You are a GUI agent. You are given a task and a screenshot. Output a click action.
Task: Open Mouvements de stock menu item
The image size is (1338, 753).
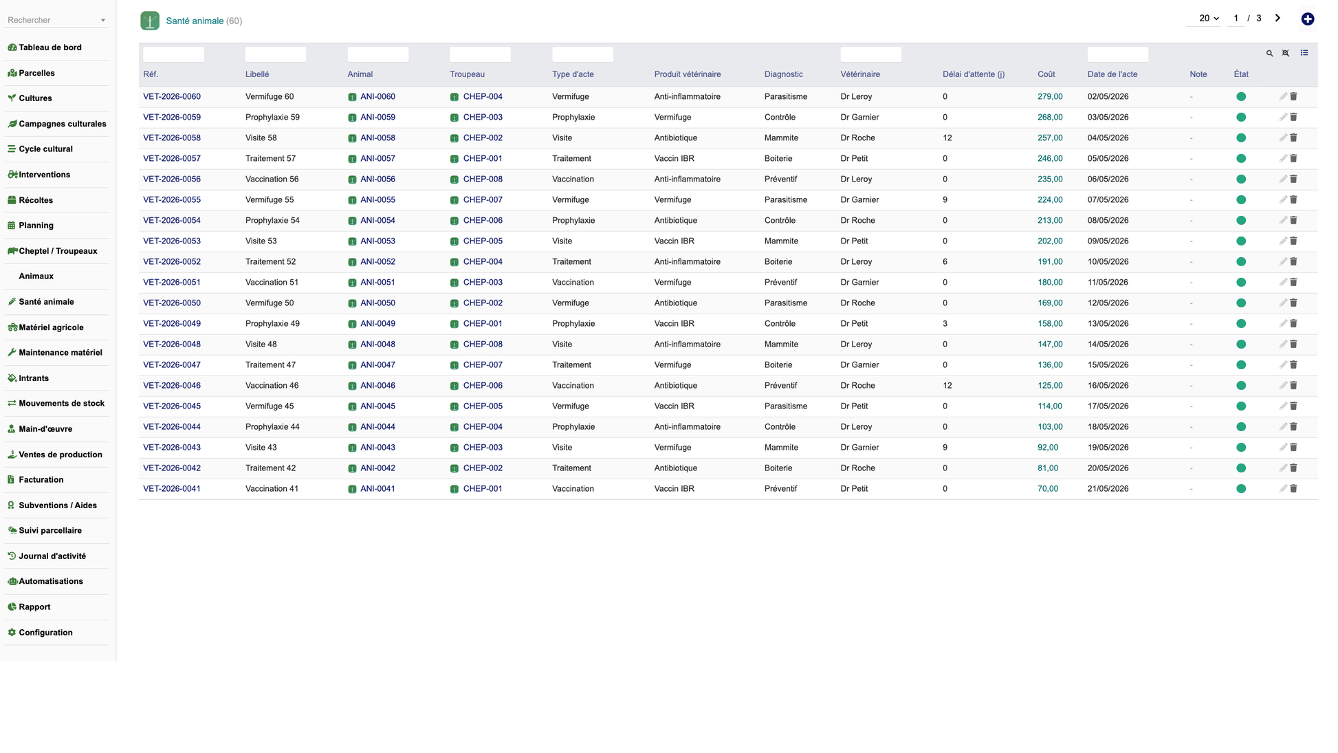(x=61, y=404)
